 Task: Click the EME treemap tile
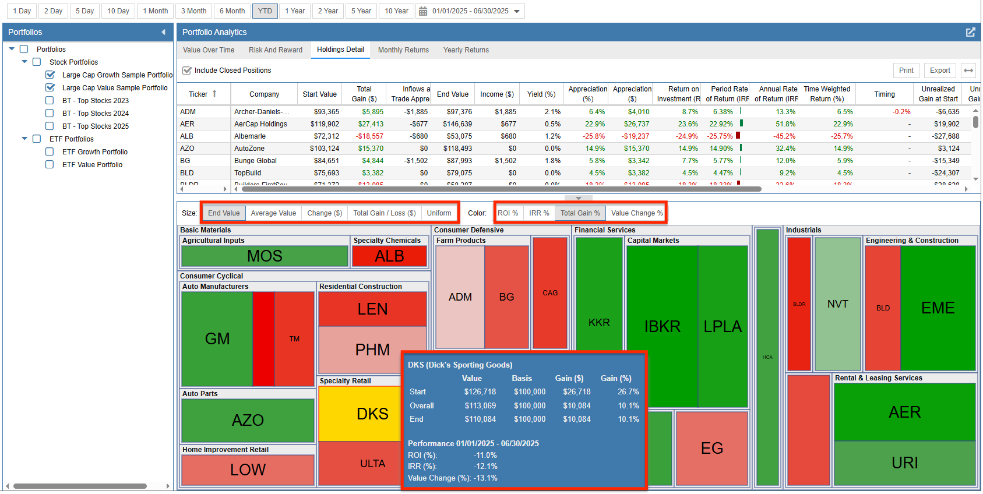[x=938, y=308]
